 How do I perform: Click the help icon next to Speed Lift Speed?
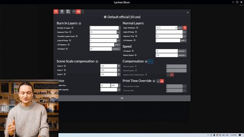(133, 51)
